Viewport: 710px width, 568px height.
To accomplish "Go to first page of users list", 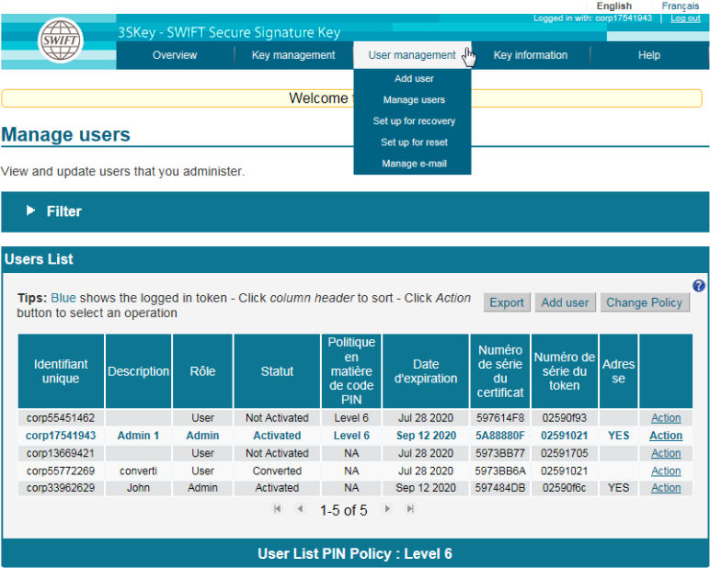I will pyautogui.click(x=277, y=508).
